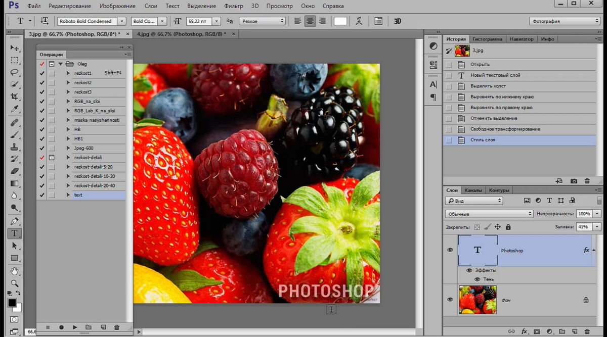This screenshot has width=607, height=337.
Task: Switch to the Гистограмма tab
Action: point(488,39)
